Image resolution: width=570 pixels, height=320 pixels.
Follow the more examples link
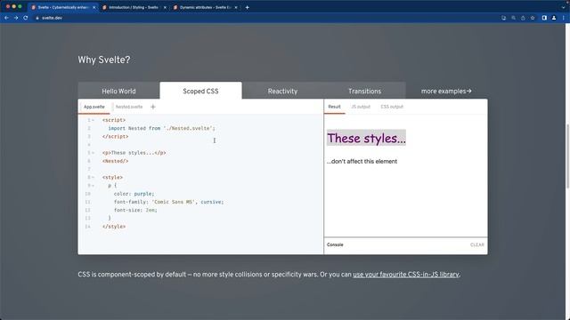point(446,91)
